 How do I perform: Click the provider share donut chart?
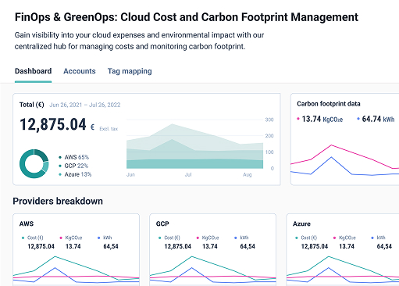pyautogui.click(x=34, y=164)
